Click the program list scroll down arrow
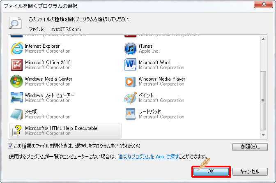276x183 pixels. [263, 135]
